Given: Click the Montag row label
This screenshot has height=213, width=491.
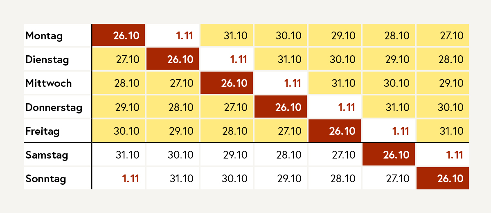Looking at the screenshot, I should pyautogui.click(x=44, y=36).
